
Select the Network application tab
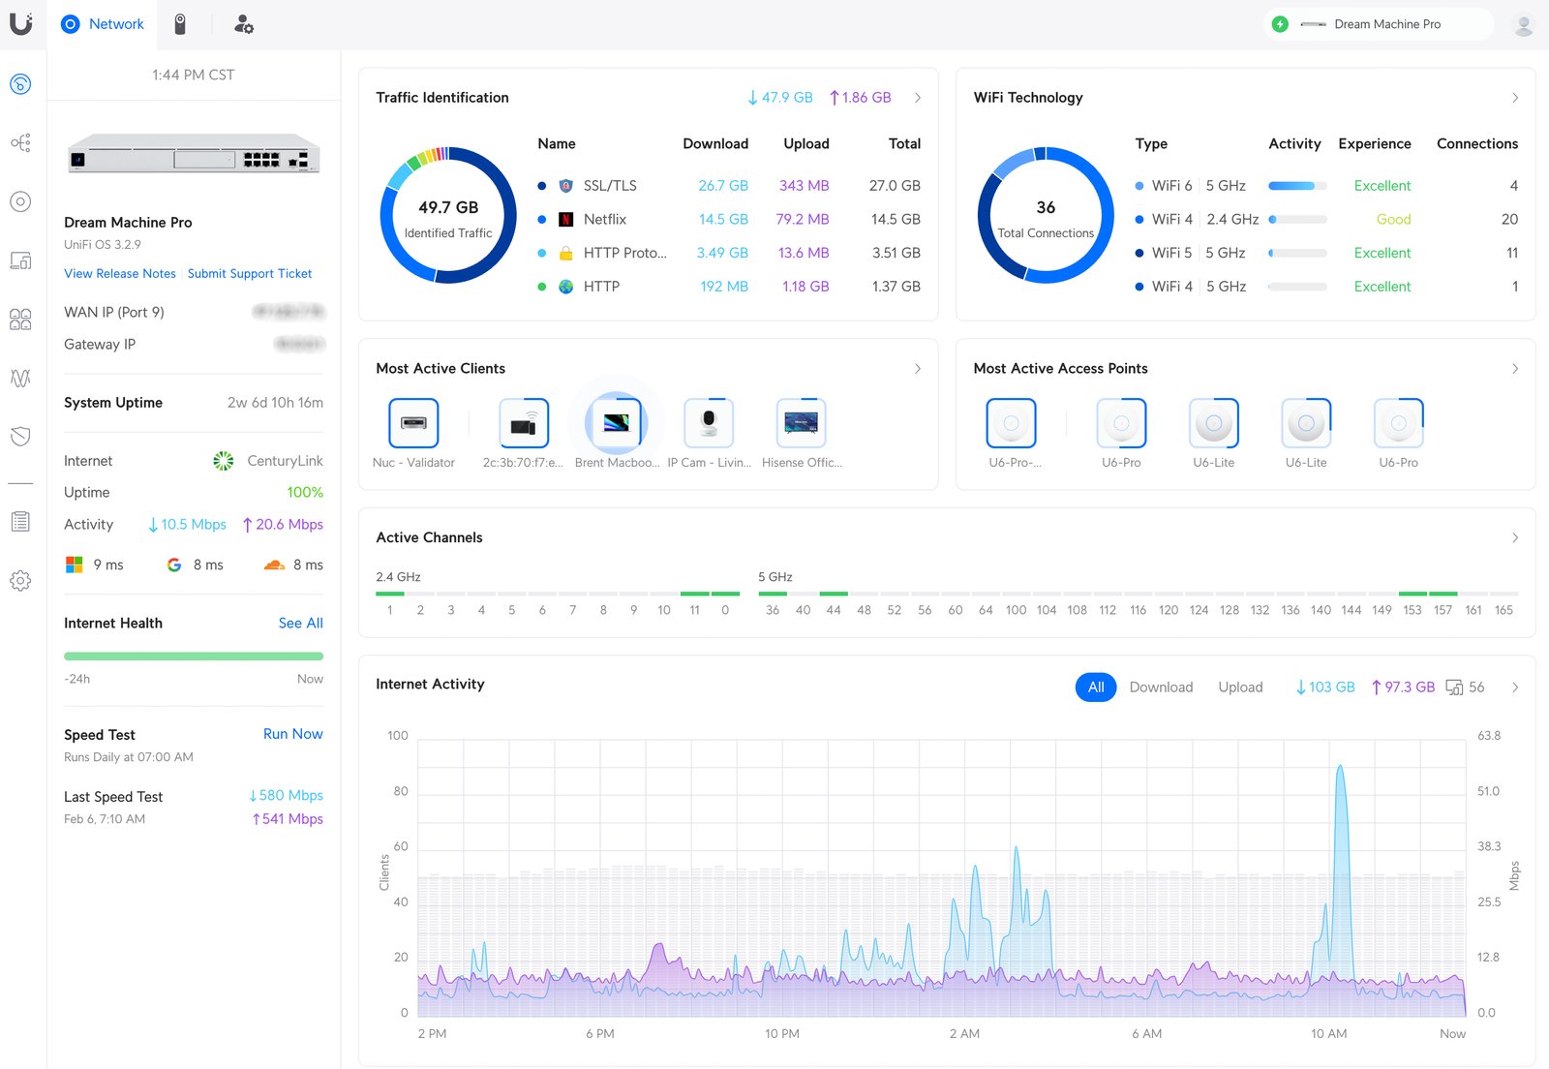(x=103, y=24)
